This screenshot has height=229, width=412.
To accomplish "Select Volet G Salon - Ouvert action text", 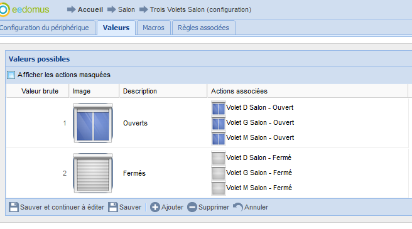I will [260, 122].
